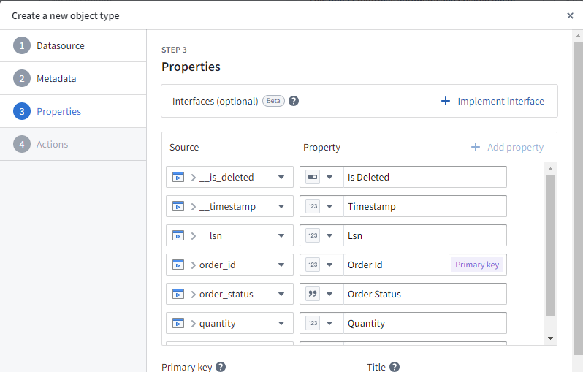583x372 pixels.
Task: Close the Create a new object type dialog
Action: (570, 15)
